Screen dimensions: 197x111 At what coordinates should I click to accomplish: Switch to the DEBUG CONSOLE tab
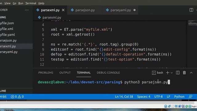(x=108, y=73)
